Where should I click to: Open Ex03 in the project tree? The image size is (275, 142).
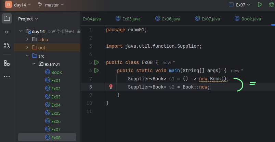coord(56,97)
